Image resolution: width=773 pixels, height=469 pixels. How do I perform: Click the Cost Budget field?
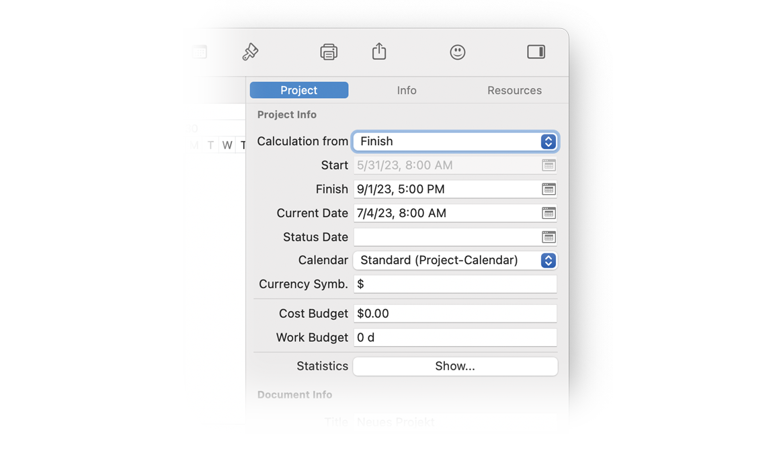(455, 313)
